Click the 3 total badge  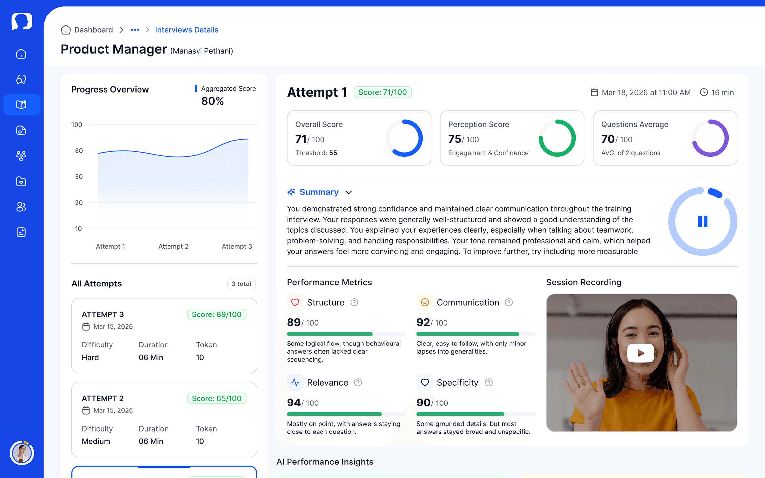click(241, 284)
